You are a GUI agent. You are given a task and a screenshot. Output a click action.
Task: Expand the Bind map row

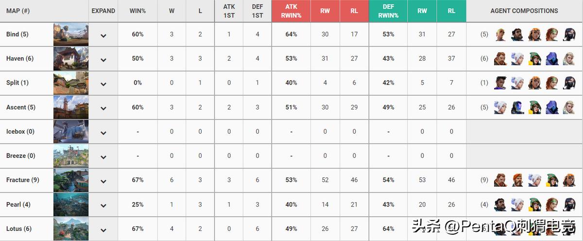point(103,35)
